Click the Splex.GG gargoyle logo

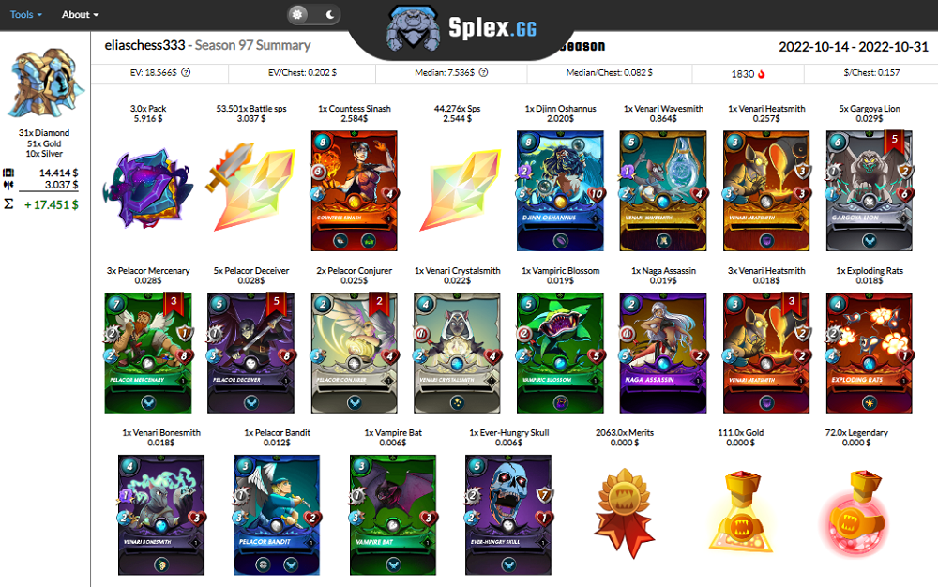click(413, 30)
